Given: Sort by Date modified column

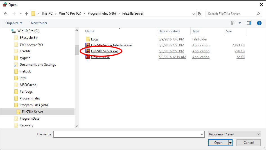Looking at the screenshot, I should click(169, 31).
